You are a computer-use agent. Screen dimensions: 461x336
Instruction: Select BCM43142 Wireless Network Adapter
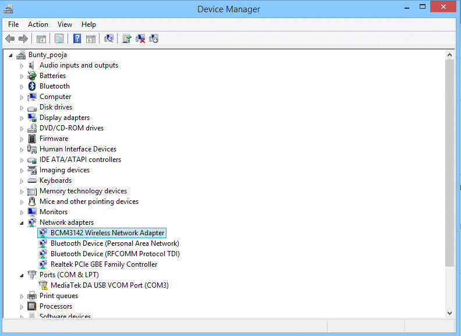coord(107,233)
